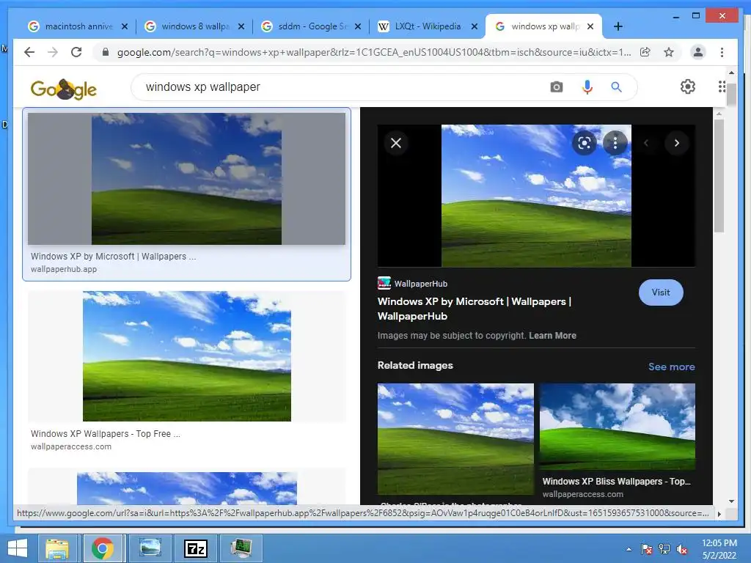
Task: View site security padlock info
Action: (x=106, y=52)
